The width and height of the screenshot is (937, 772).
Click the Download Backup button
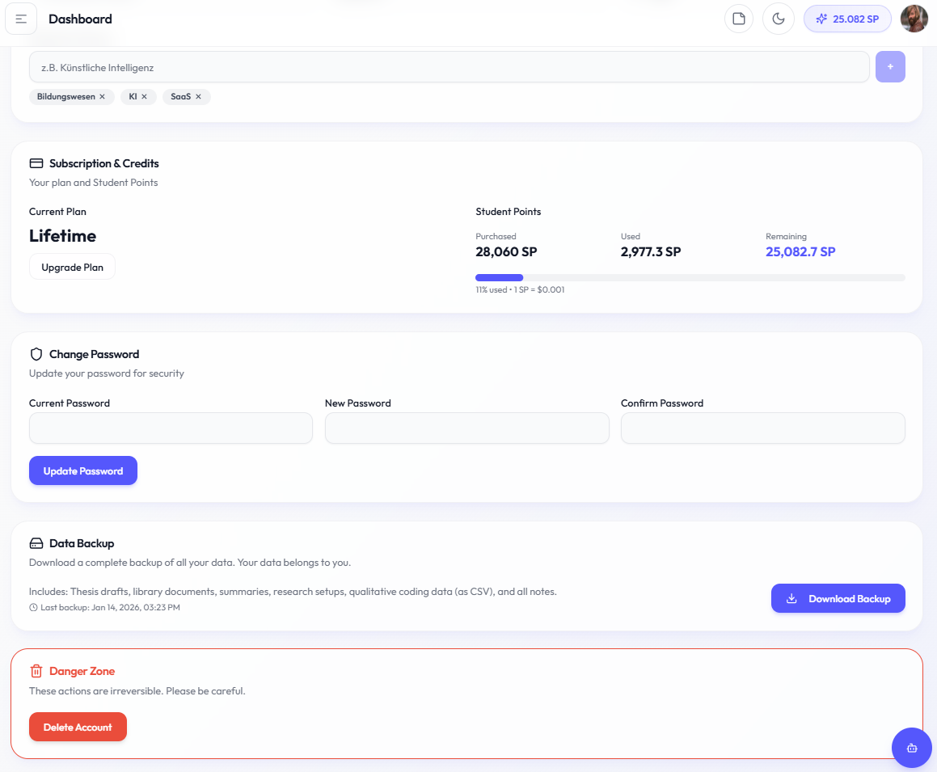click(x=838, y=598)
